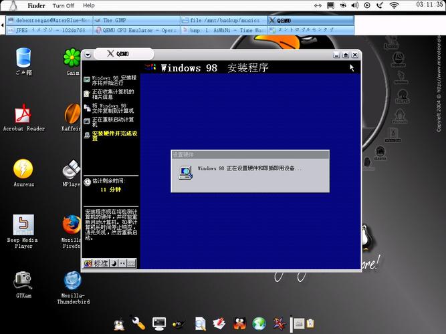
Task: Open the trash can desktop icon
Action: [x=23, y=58]
